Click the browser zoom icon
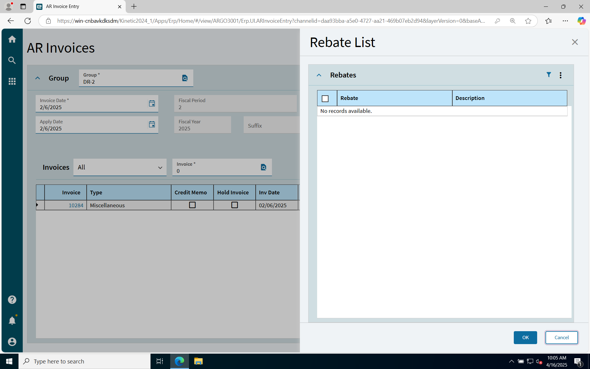Screen dimensions: 590x369 [513, 21]
